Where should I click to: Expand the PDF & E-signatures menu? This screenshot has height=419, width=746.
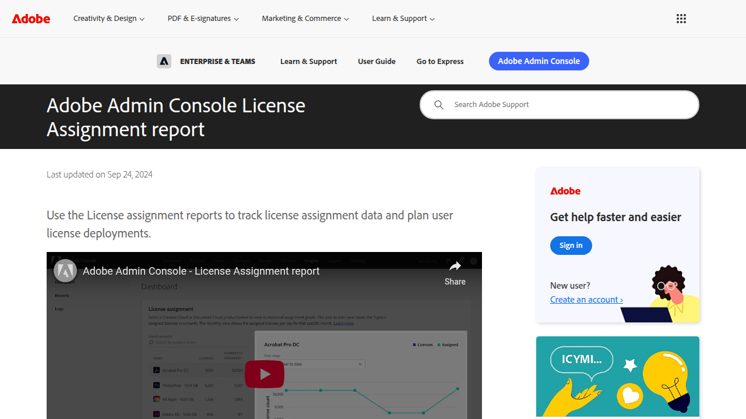[x=203, y=19]
